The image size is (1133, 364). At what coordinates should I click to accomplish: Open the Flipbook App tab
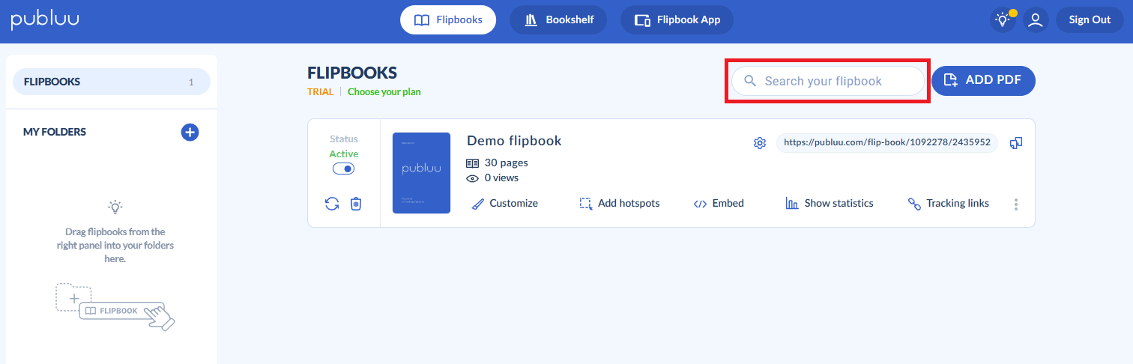click(677, 20)
